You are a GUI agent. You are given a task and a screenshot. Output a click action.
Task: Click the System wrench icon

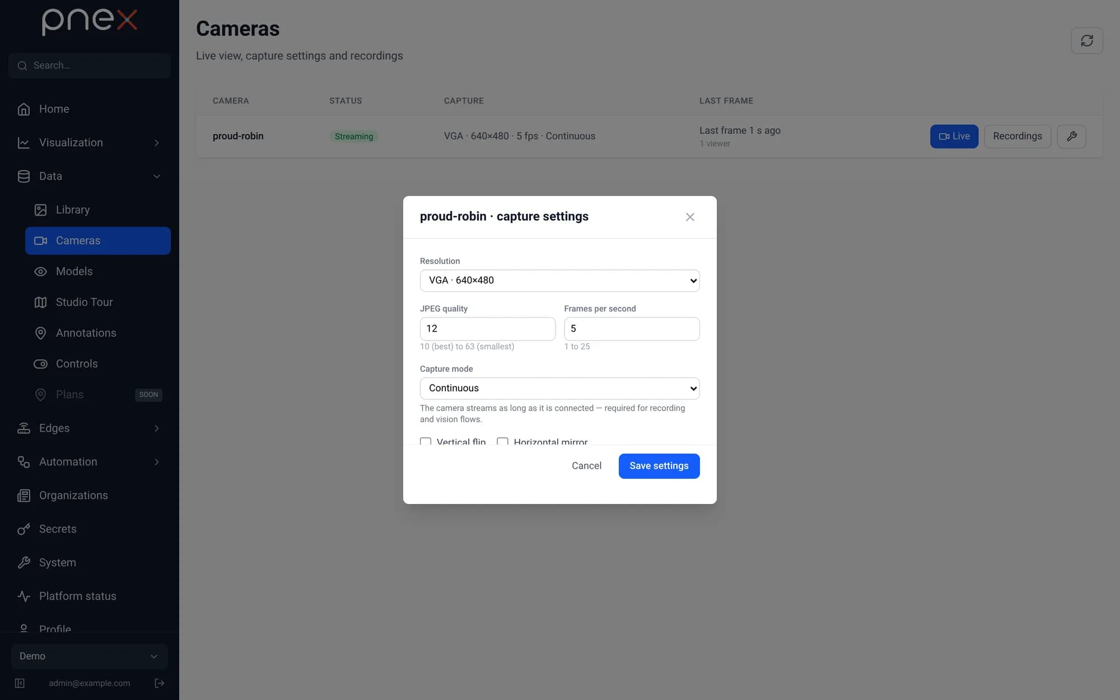24,563
